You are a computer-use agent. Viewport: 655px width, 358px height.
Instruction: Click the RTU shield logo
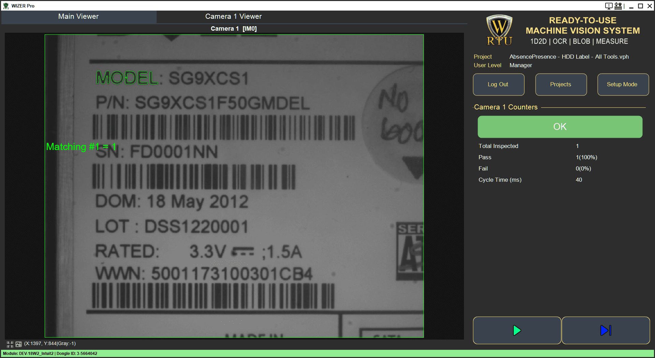[499, 30]
